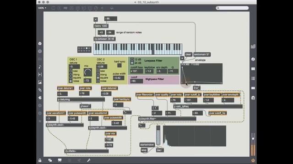Viewport: 293px width, 164px height.
Task: Click the envelope breakpoint editor
Action: pos(201,74)
